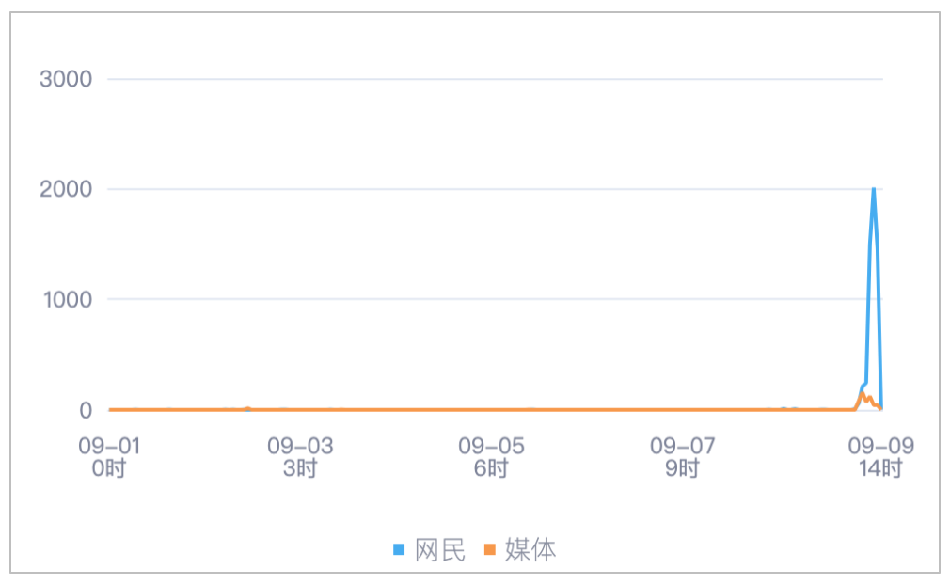The height and width of the screenshot is (585, 950).
Task: Click the blue line's small shoulder near 09-09
Action: click(x=864, y=384)
